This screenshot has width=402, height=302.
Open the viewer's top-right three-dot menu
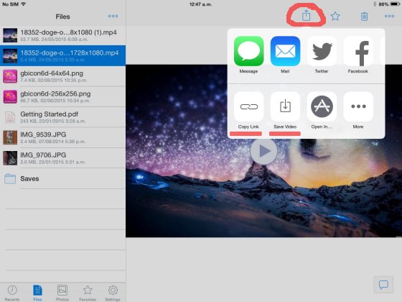click(x=389, y=16)
